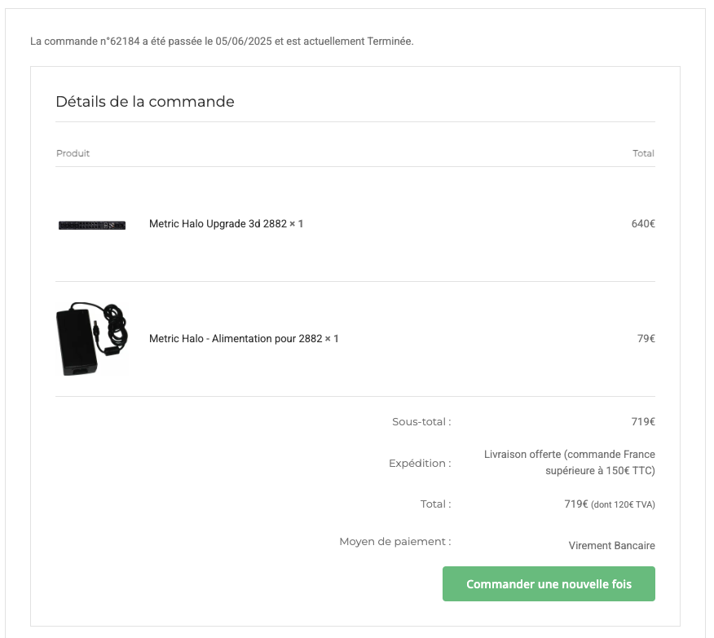Click the Moyen de paiement label
This screenshot has width=714, height=638.
tap(395, 542)
